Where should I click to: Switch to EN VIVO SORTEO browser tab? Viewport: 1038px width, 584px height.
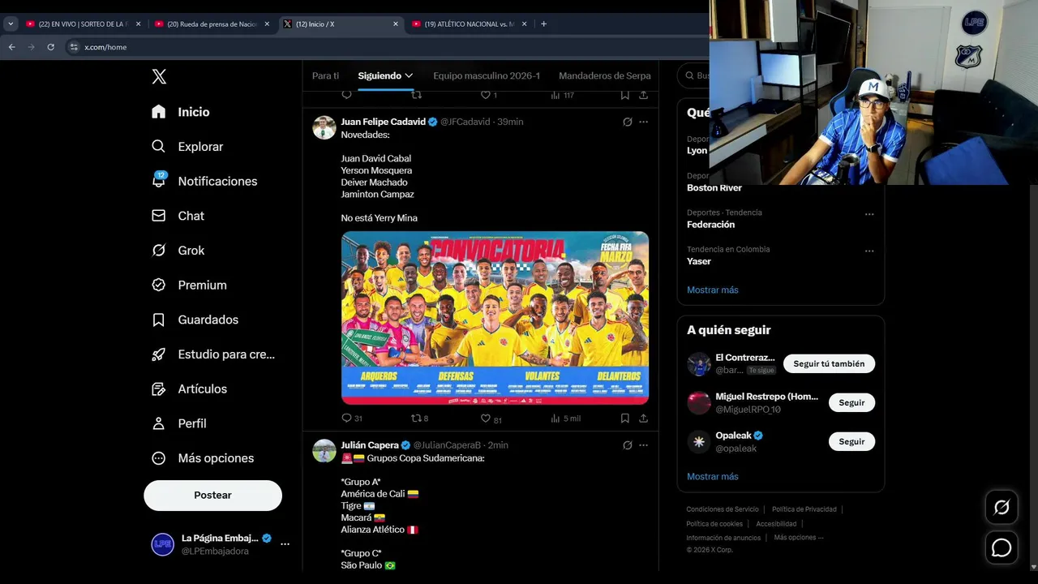pyautogui.click(x=83, y=24)
